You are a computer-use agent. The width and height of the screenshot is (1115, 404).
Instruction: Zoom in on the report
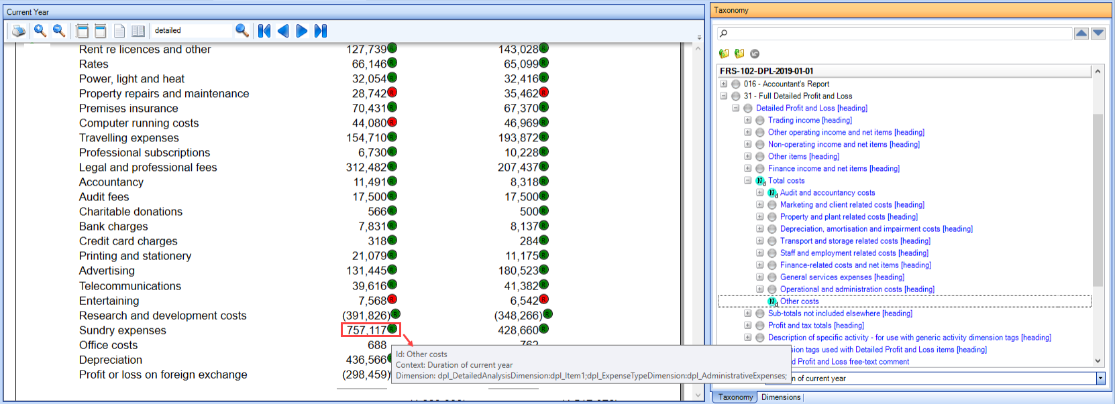pyautogui.click(x=40, y=31)
